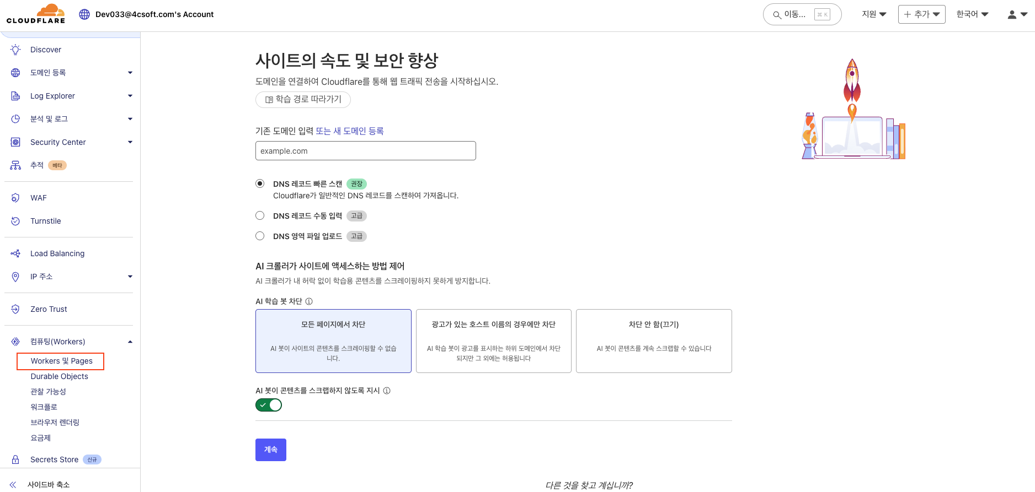1035x492 pixels.
Task: Click the search magnifier icon
Action: pos(777,15)
